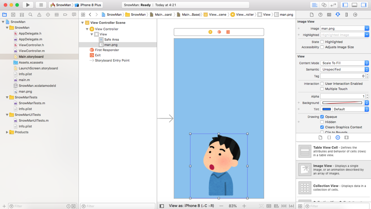Expand the Products group
371x209 pixels.
tap(7, 132)
